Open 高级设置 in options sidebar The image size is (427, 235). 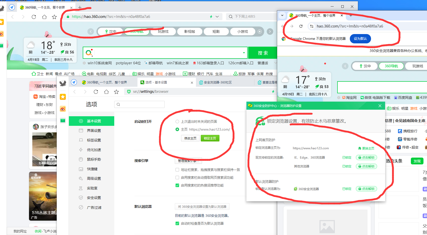(x=92, y=179)
